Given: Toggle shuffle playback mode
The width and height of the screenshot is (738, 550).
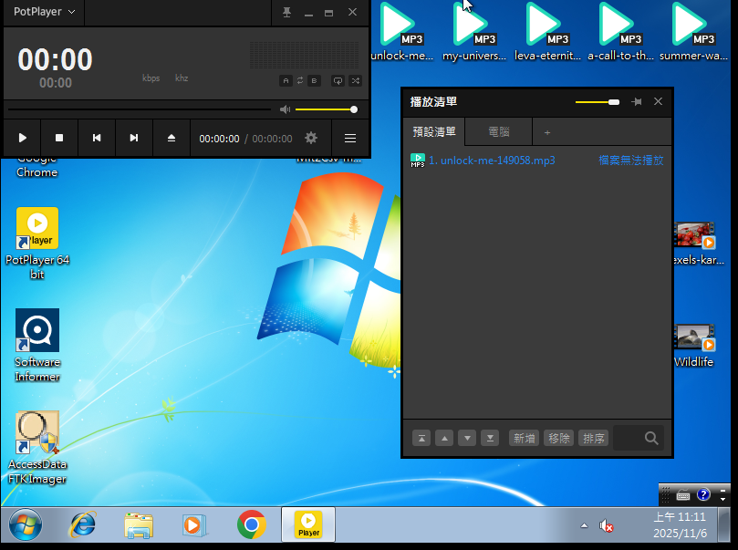Looking at the screenshot, I should pos(356,81).
